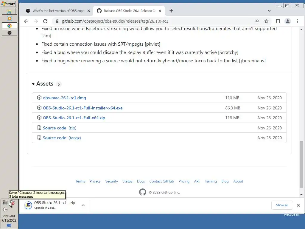
Task: Open the Docs footer link
Action: point(141,181)
